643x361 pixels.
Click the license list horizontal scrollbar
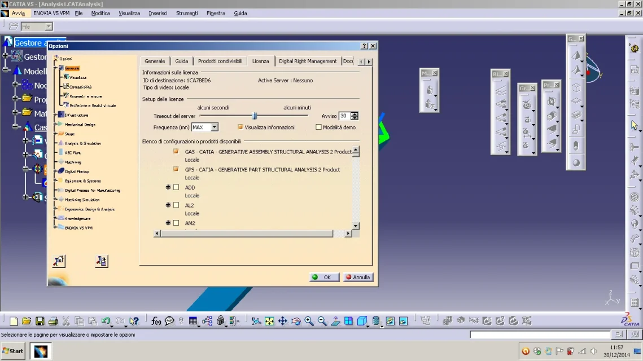(x=252, y=234)
